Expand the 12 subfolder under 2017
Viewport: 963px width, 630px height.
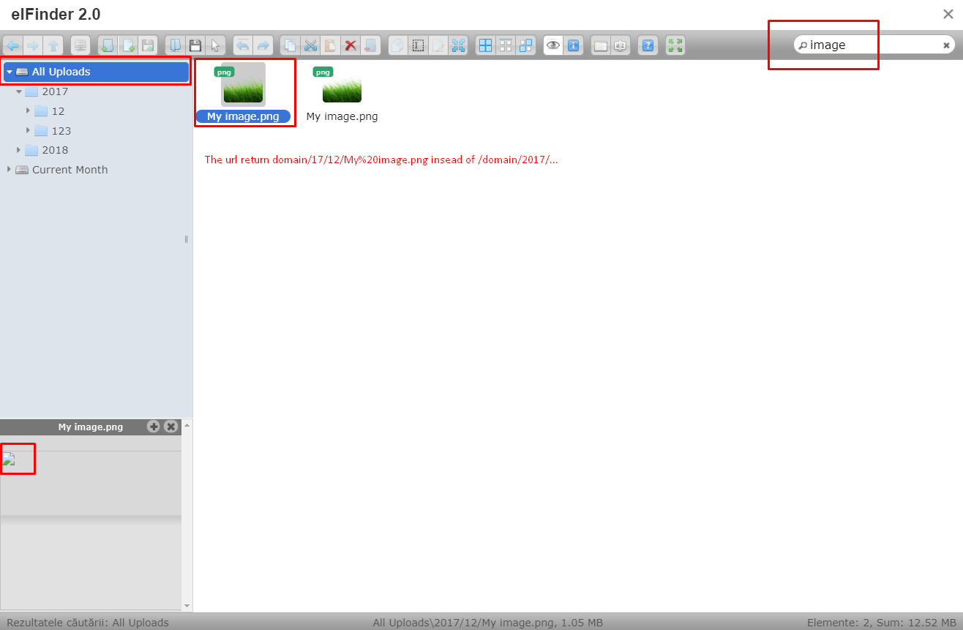pos(28,110)
